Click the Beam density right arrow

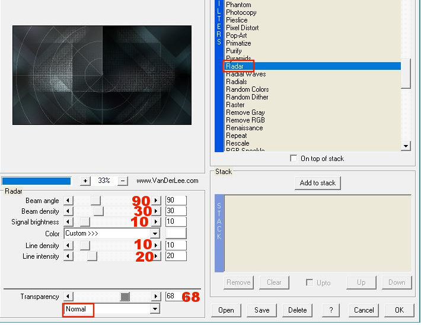click(x=156, y=211)
